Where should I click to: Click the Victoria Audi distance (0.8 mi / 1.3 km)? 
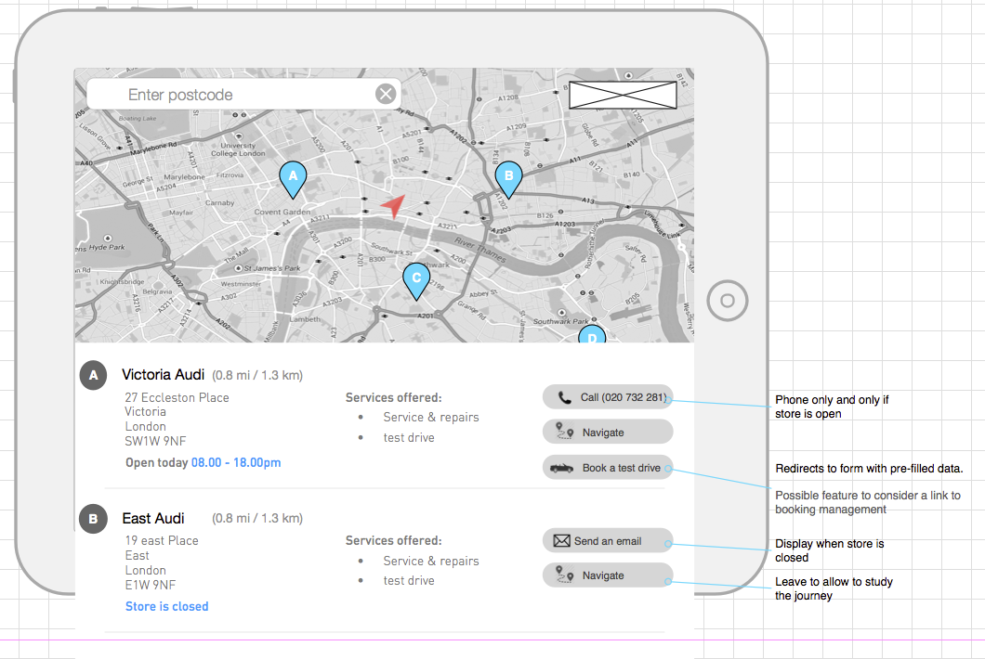[x=257, y=375]
